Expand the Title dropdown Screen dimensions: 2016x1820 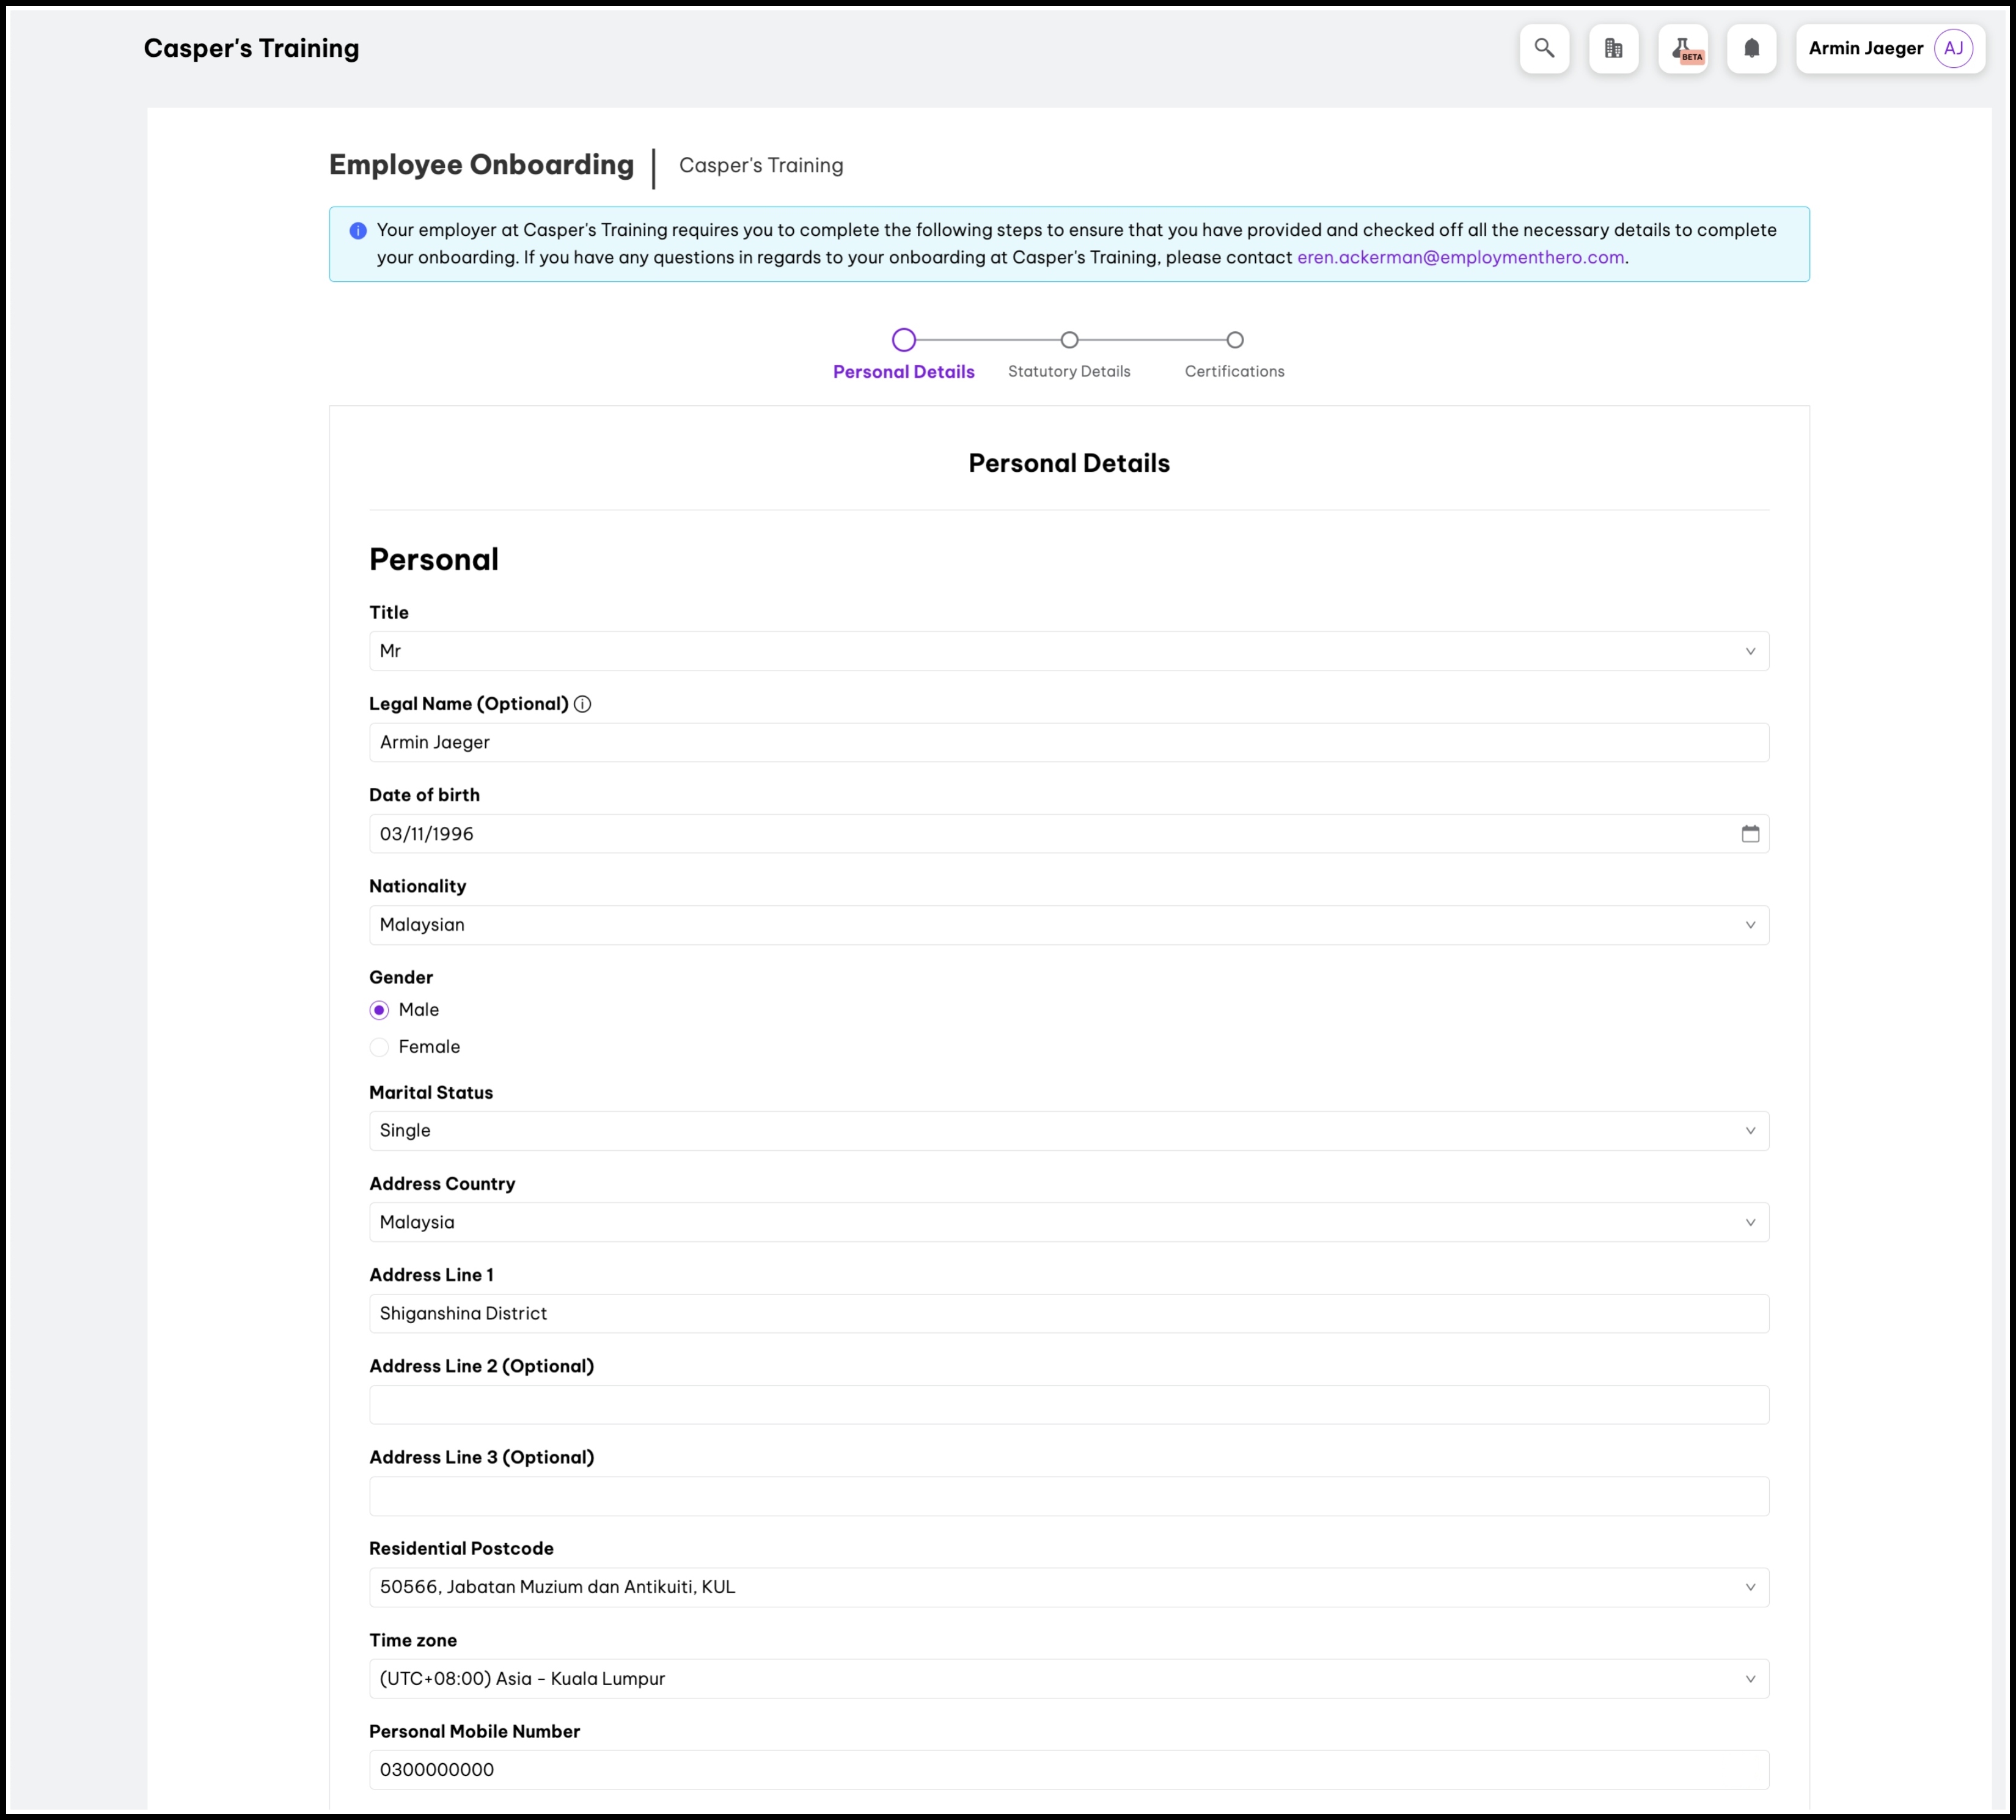(x=1068, y=651)
